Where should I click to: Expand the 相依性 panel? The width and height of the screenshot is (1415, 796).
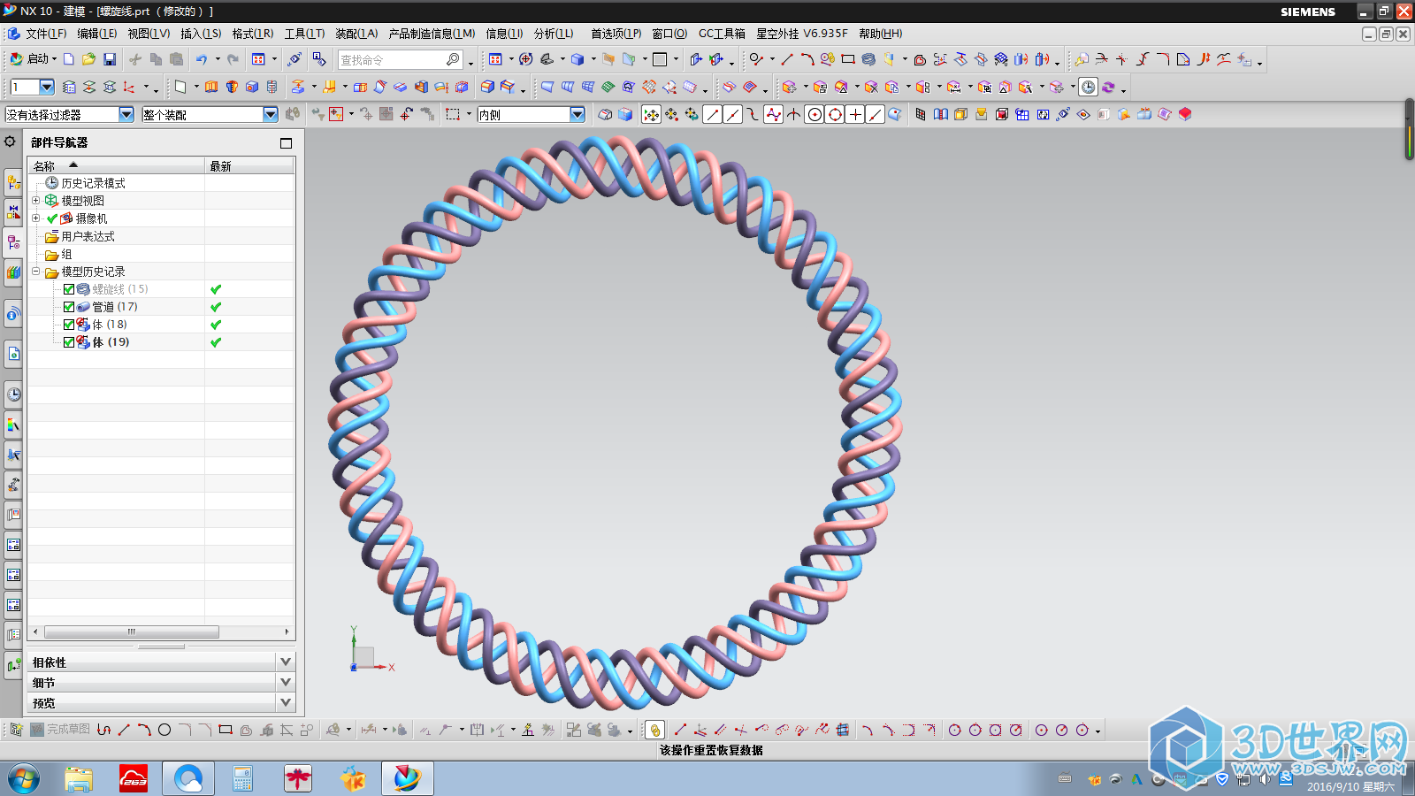pos(285,662)
